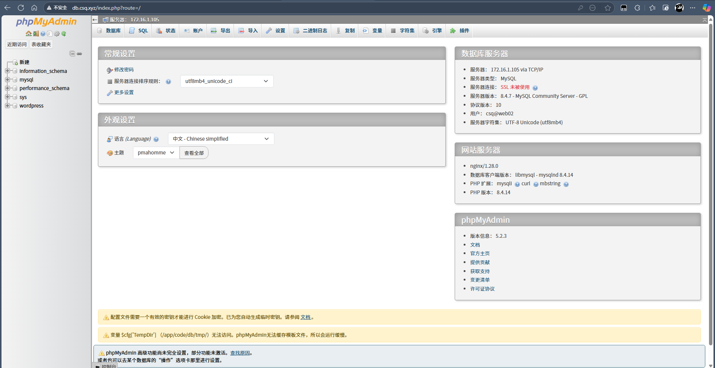
Task: Click the log out door icon
Action: point(36,33)
